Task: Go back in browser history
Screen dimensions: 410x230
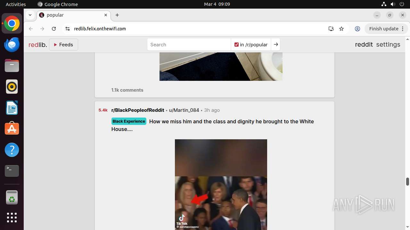Action: tap(31, 29)
